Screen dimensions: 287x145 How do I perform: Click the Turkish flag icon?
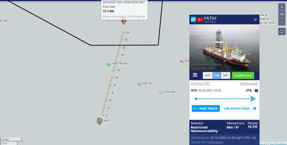(x=200, y=20)
